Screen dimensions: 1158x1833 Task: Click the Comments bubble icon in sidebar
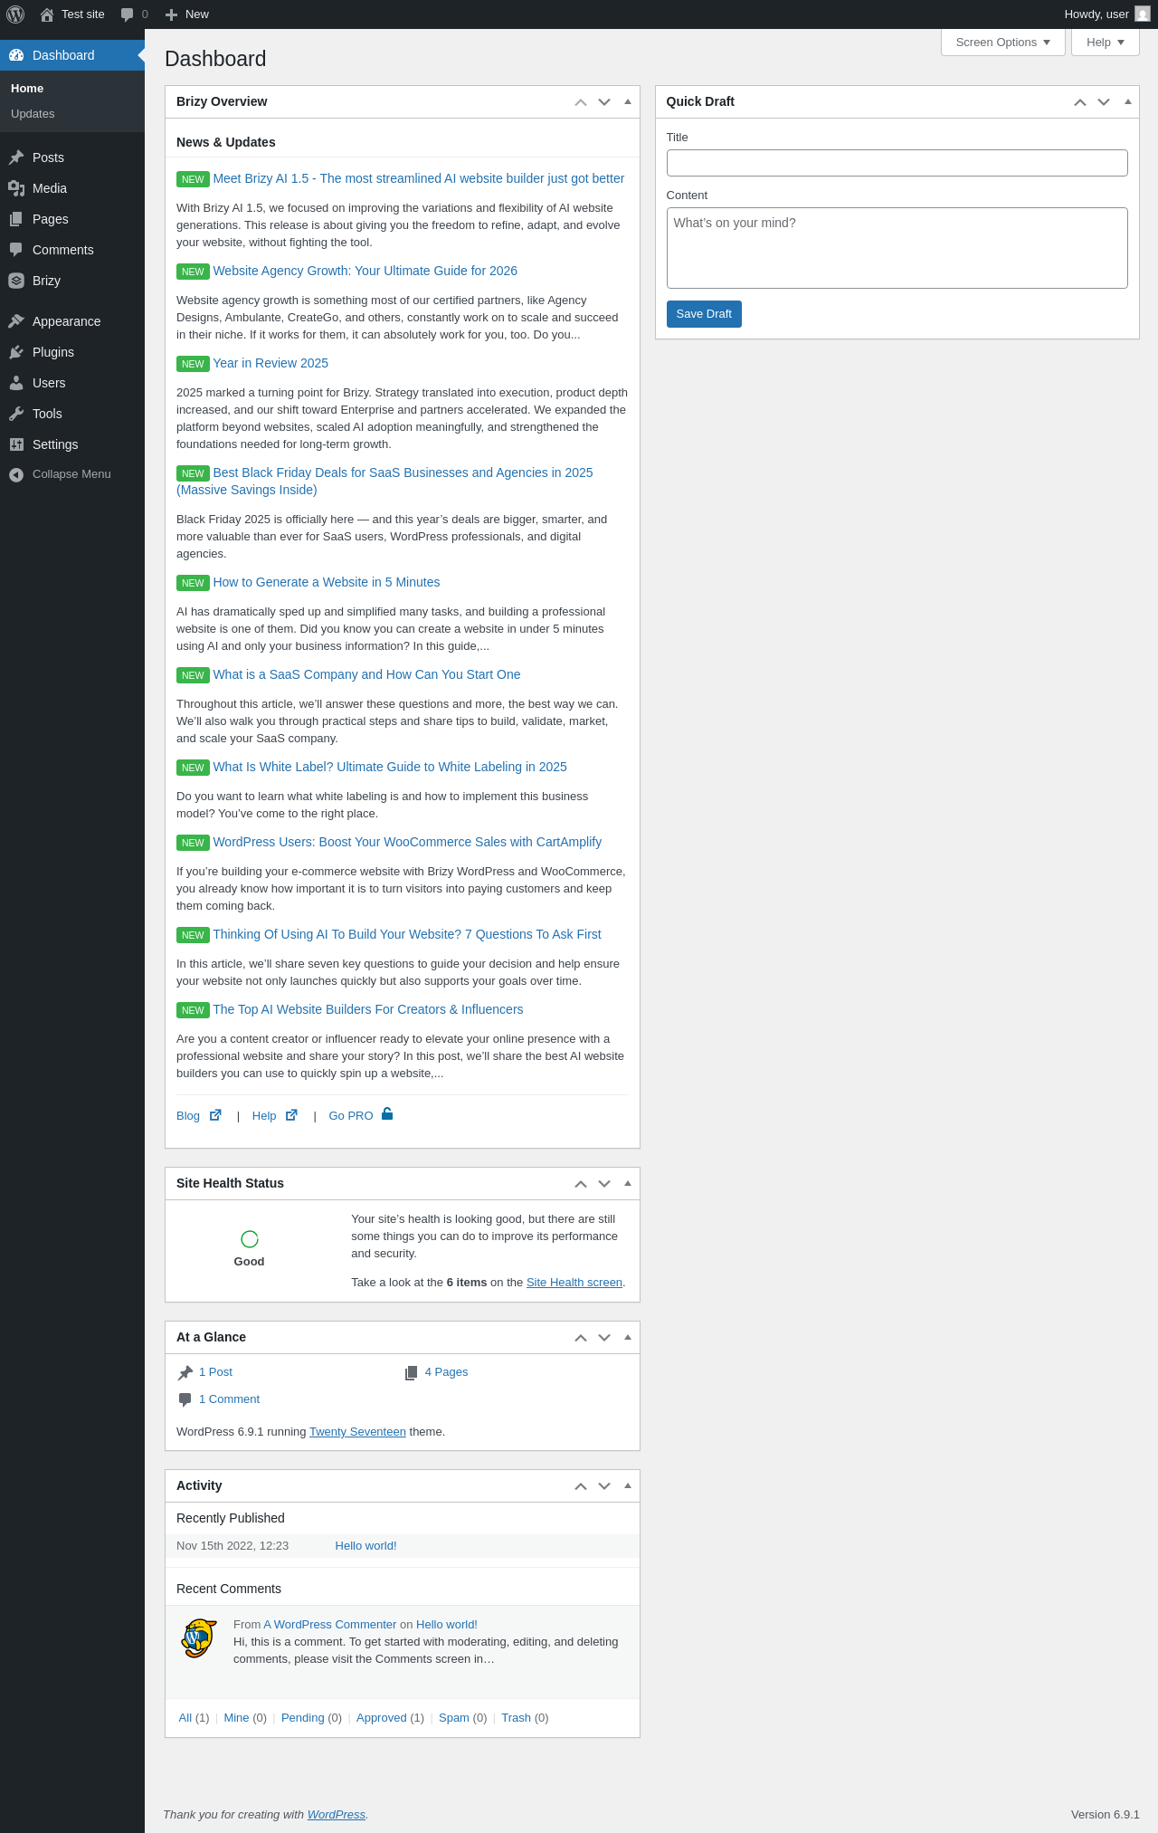pos(16,250)
